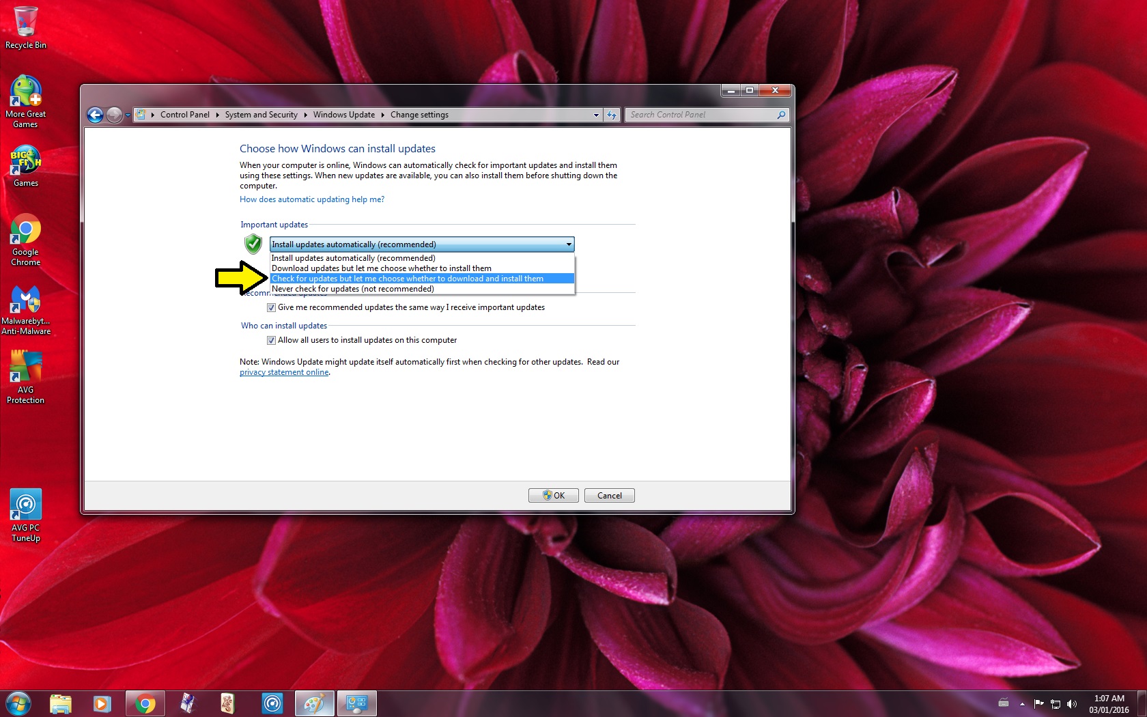Image resolution: width=1147 pixels, height=717 pixels.
Task: Switch to Paint in the taskbar
Action: (x=314, y=703)
